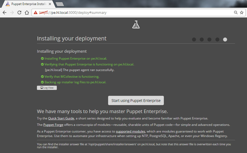Select the fourth progress step dot
Screen dimensions: 247x153
pos(217,39)
